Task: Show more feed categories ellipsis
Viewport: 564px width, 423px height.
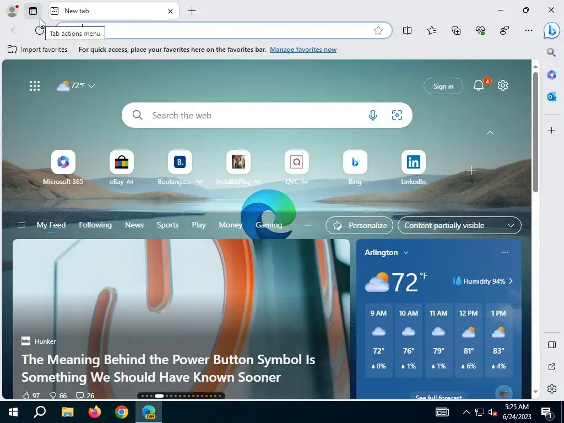Action: pos(307,225)
